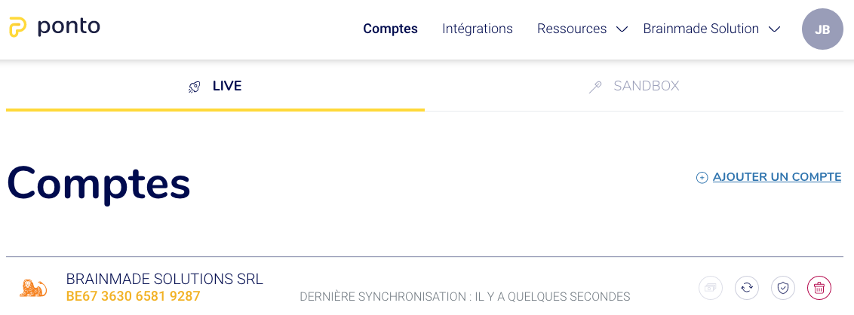
Task: Click the shield authorization icon
Action: tap(782, 287)
